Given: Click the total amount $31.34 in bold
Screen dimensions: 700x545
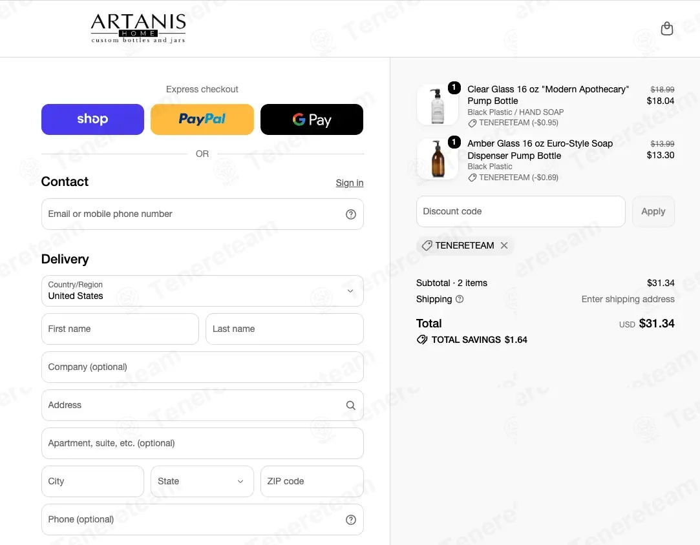Looking at the screenshot, I should 657,324.
